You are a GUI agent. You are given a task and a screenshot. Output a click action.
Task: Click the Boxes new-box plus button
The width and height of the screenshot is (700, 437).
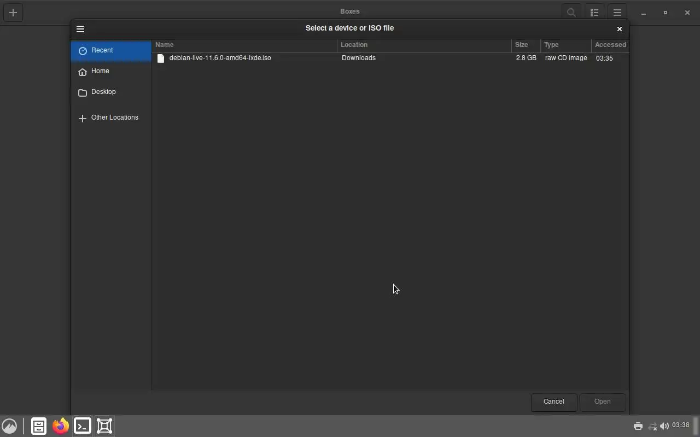pyautogui.click(x=13, y=13)
